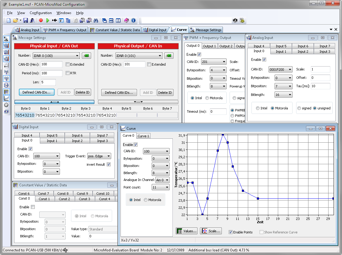Click the Curve icon in left sidebar
This screenshot has width=342, height=255.
click(6, 98)
